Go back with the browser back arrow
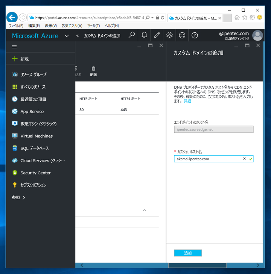The height and width of the screenshot is (274, 271). tap(12, 17)
